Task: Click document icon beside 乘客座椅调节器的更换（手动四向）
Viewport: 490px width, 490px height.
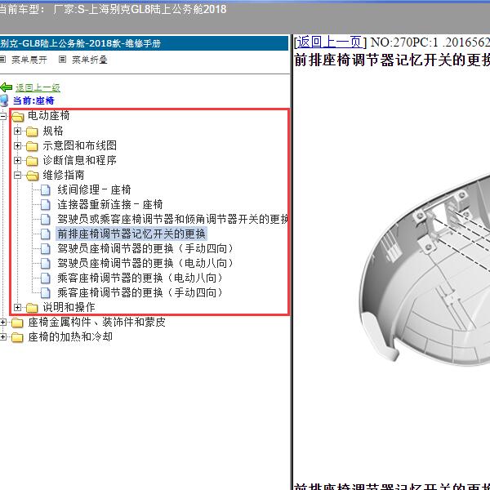Action: point(46,292)
